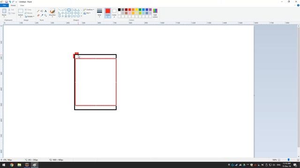Screen dimensions: 300x168
Task: Click the Cut button
Action: coord(11,10)
